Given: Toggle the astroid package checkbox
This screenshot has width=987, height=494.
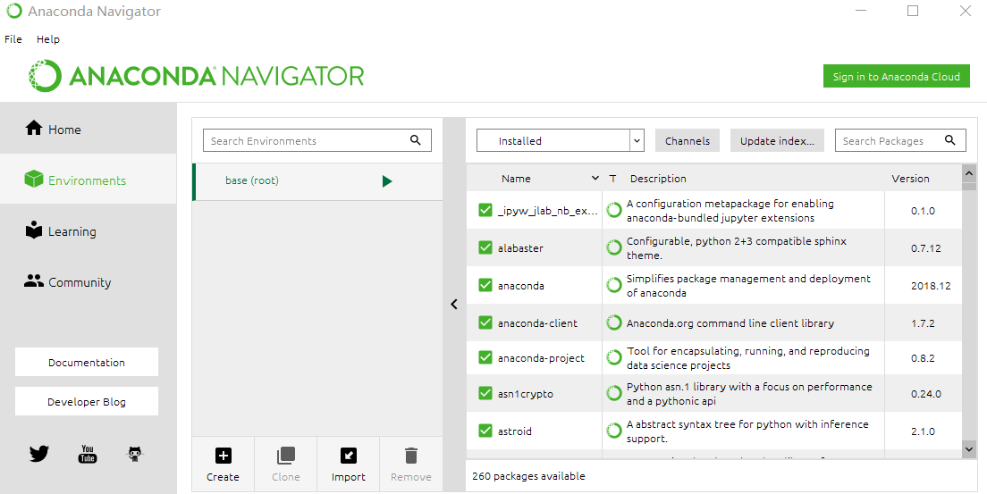Looking at the screenshot, I should pyautogui.click(x=485, y=431).
